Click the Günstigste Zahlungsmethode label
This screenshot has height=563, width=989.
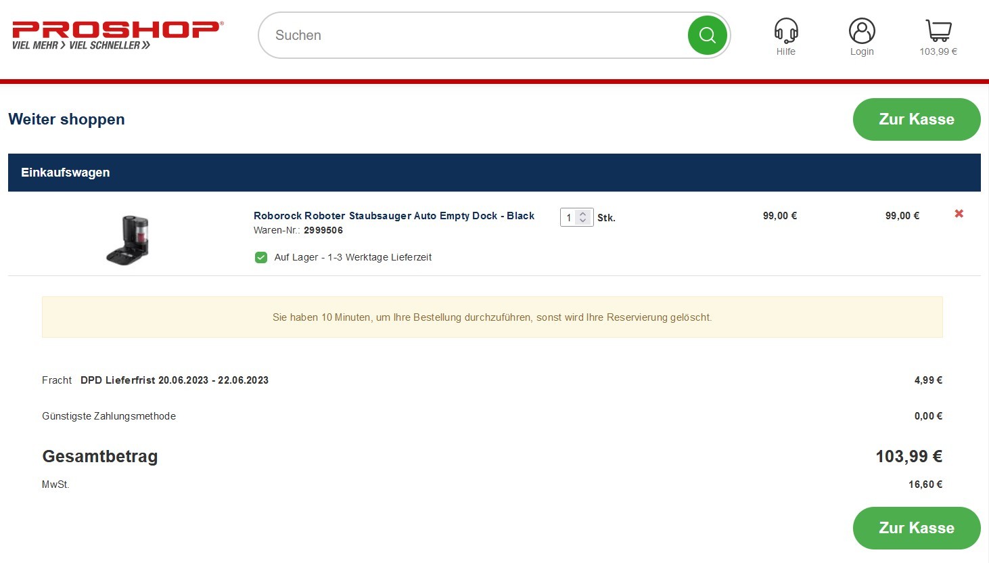tap(109, 416)
